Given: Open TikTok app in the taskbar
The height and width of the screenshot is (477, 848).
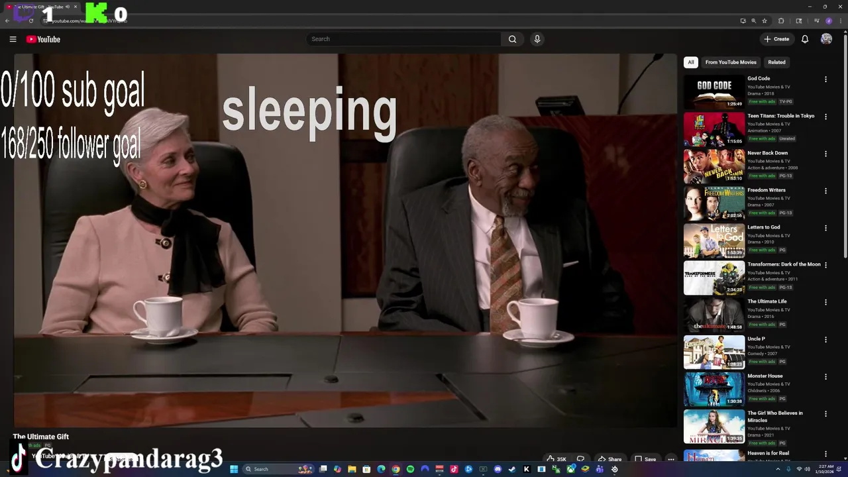Looking at the screenshot, I should (x=454, y=469).
